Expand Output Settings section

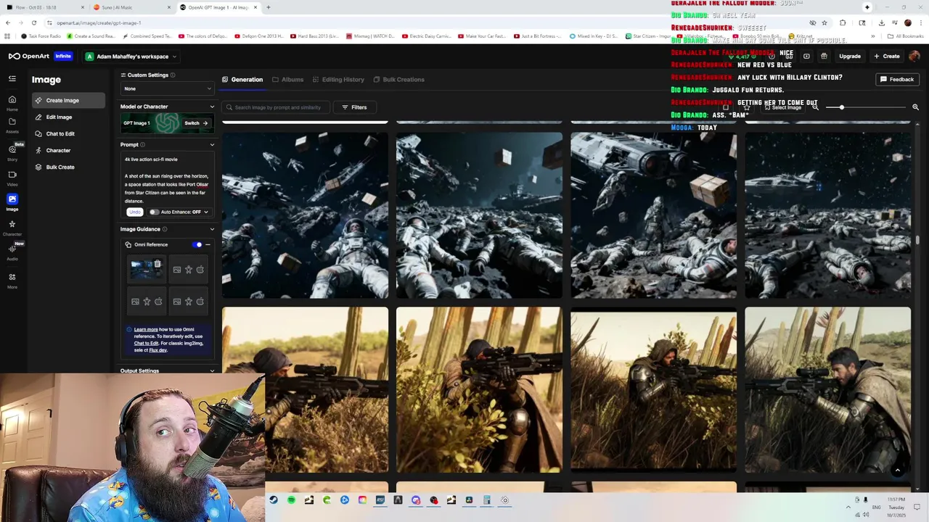(212, 371)
